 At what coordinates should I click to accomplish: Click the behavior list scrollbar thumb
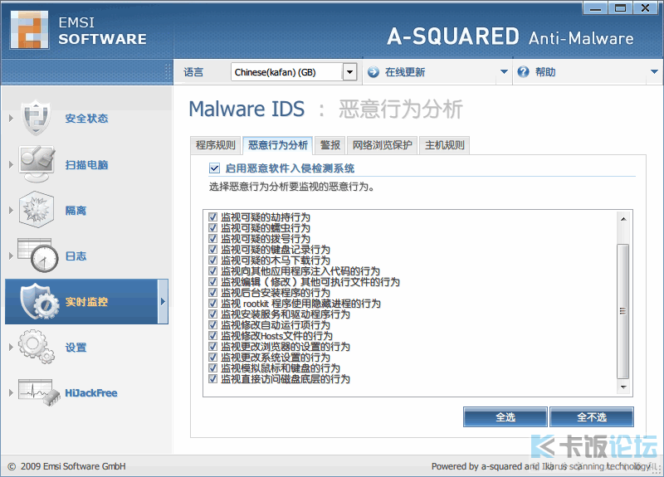click(x=623, y=311)
